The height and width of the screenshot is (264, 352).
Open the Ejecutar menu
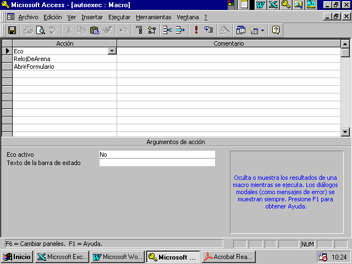click(119, 17)
